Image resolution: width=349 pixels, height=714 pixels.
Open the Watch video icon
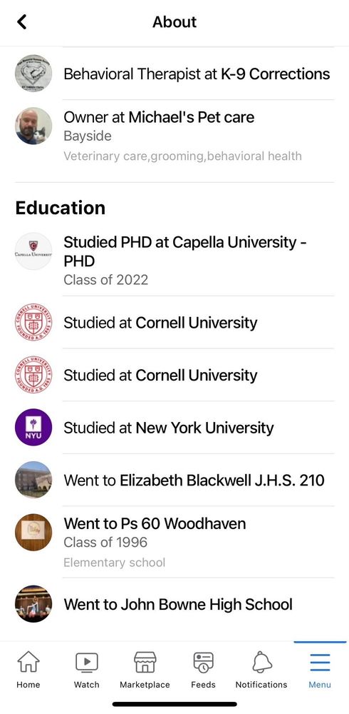pos(86,662)
